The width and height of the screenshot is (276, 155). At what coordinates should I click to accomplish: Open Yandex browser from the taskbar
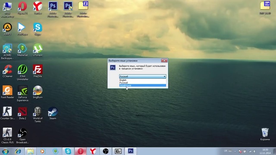pos(93,151)
